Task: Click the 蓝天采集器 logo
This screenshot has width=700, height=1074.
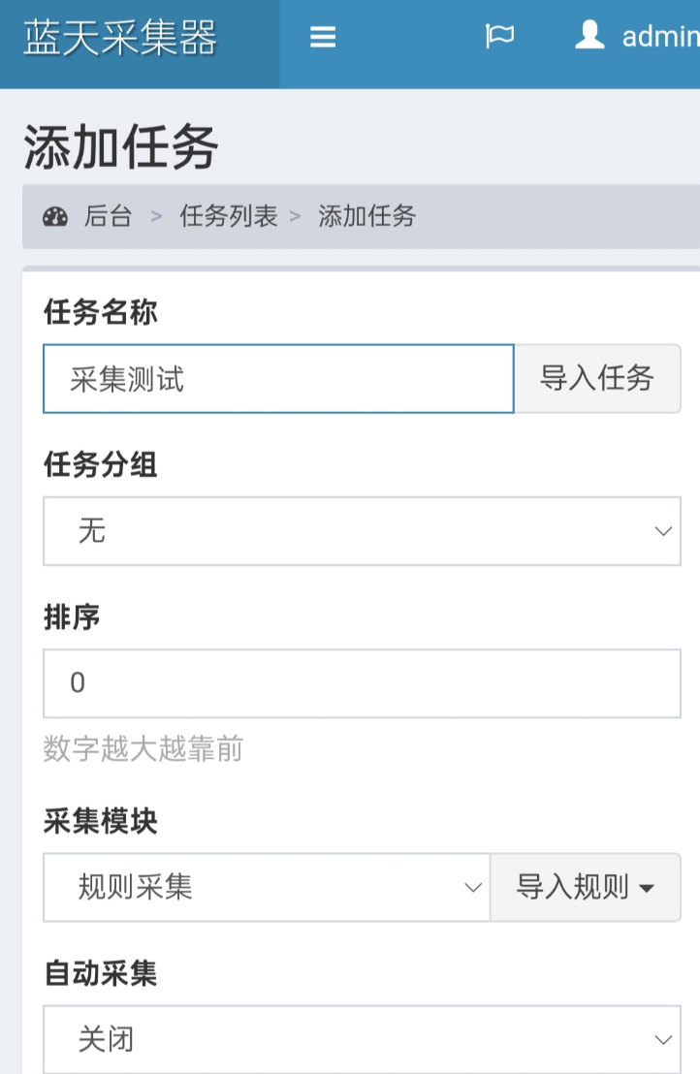Action: tap(120, 39)
